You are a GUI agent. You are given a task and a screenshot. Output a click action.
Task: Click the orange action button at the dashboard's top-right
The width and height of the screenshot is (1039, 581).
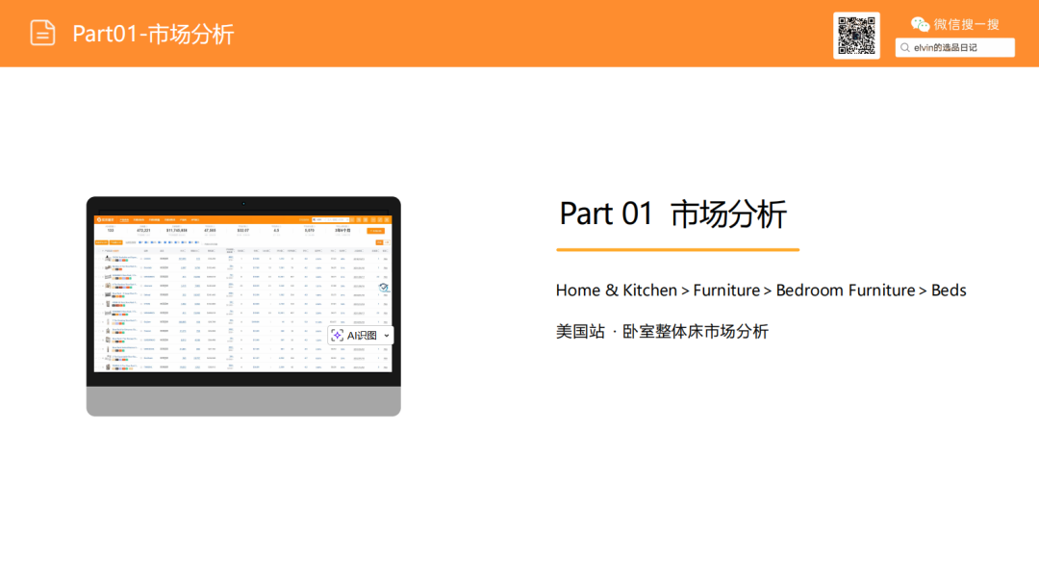tap(375, 231)
